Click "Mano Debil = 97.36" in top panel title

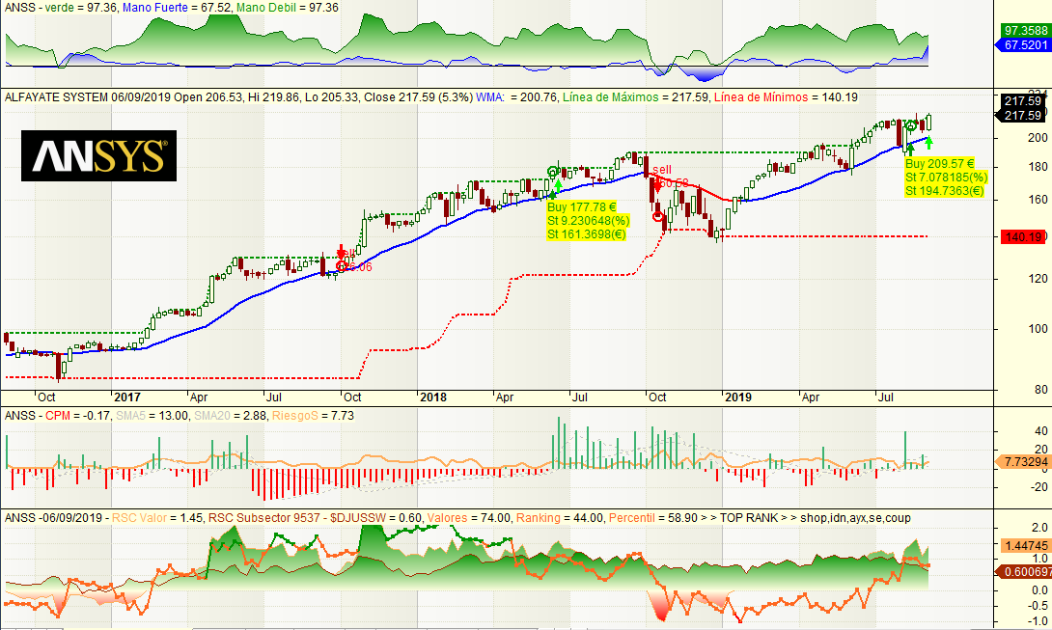point(288,8)
